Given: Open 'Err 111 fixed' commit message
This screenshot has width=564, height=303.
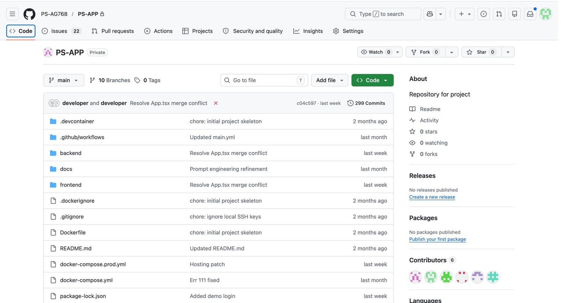Looking at the screenshot, I should pyautogui.click(x=205, y=280).
